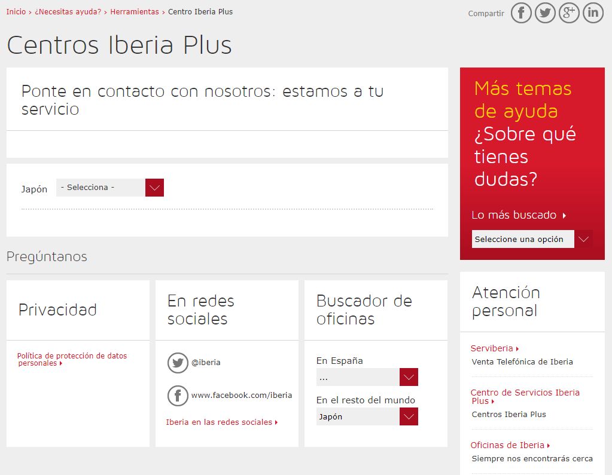Share page on Twitter icon
Viewport: 612px width, 475px height.
point(545,13)
